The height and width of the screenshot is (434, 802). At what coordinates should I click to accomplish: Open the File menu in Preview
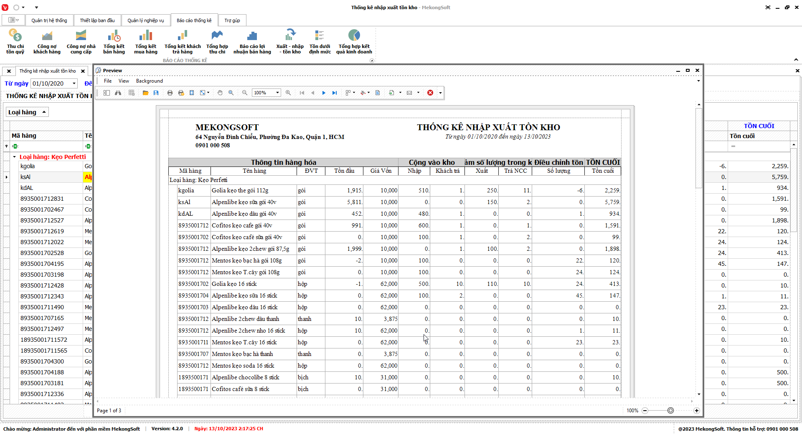point(108,81)
